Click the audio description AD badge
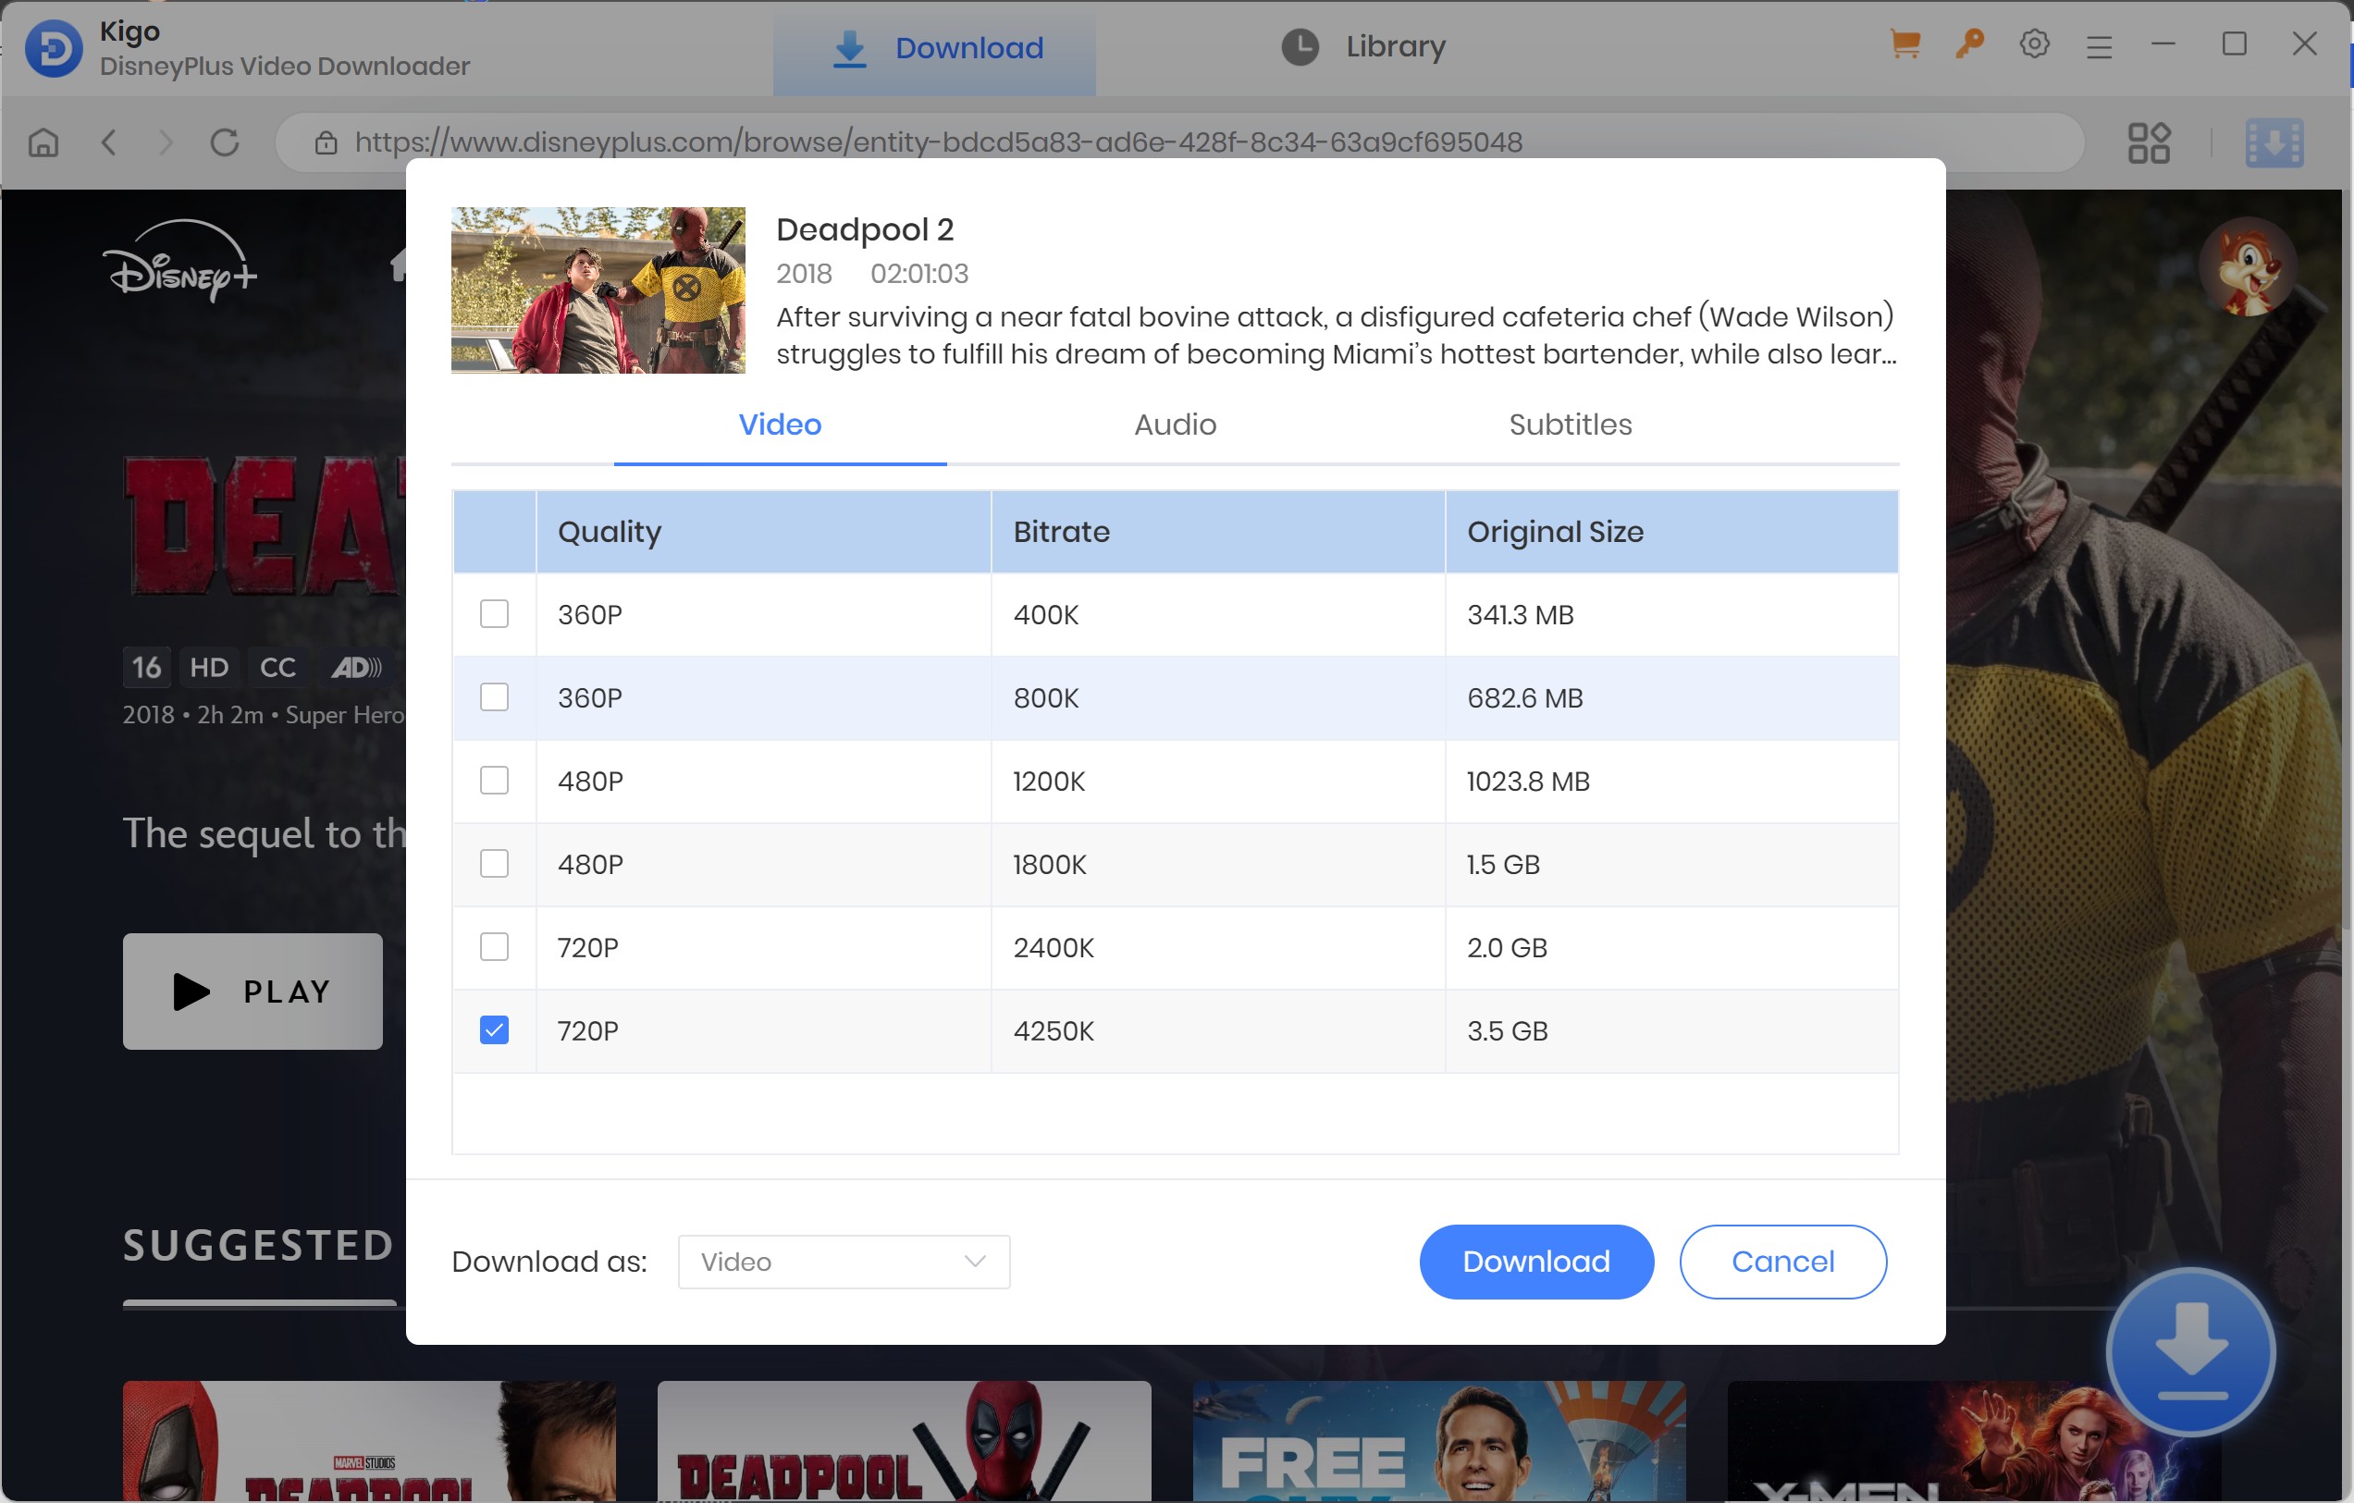 (x=356, y=668)
